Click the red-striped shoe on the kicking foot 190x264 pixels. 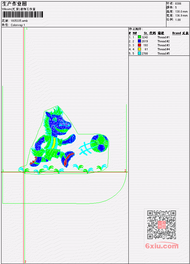(68, 159)
